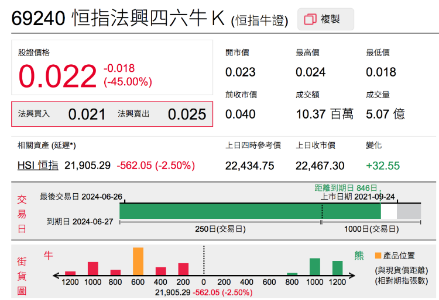Click the 距離到期日 846日 marker label
439x300 pixels.
pos(348,188)
